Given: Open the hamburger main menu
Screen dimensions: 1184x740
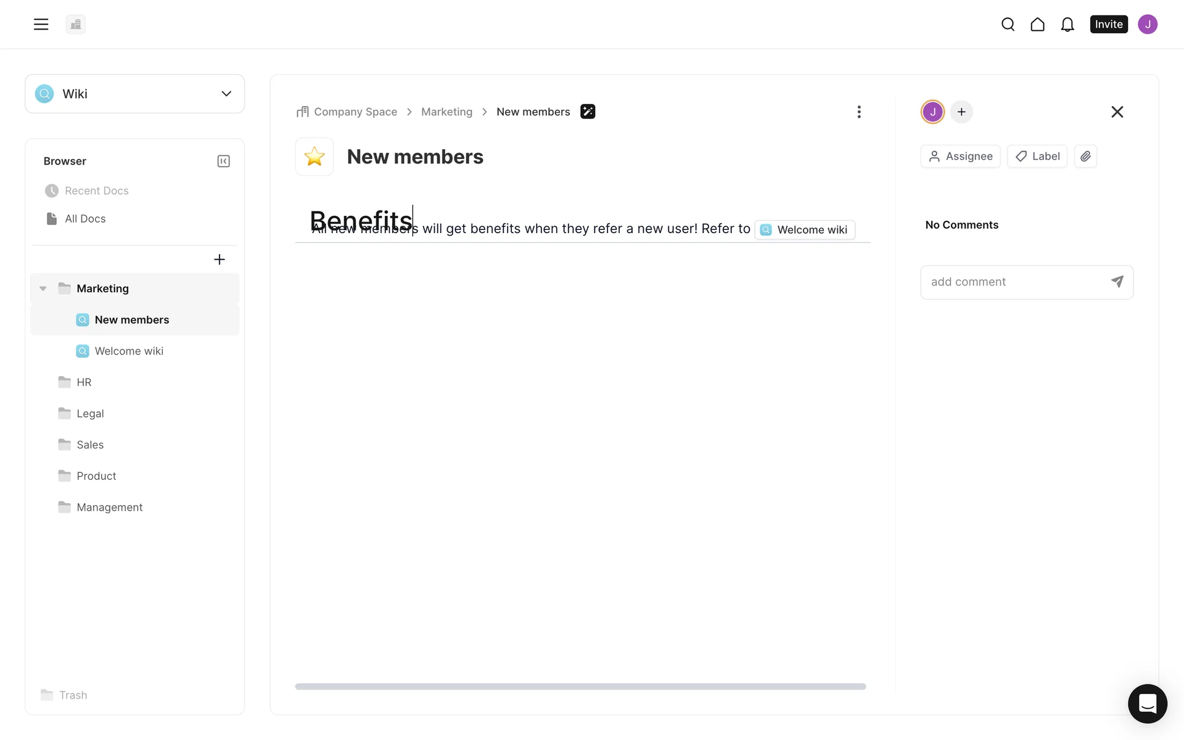Looking at the screenshot, I should tap(41, 24).
